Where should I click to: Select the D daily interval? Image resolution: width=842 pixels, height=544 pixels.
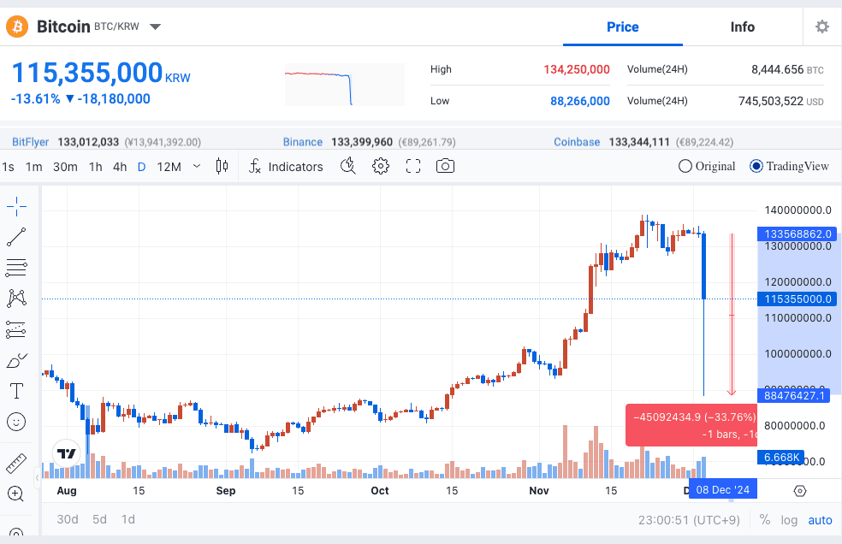point(142,167)
